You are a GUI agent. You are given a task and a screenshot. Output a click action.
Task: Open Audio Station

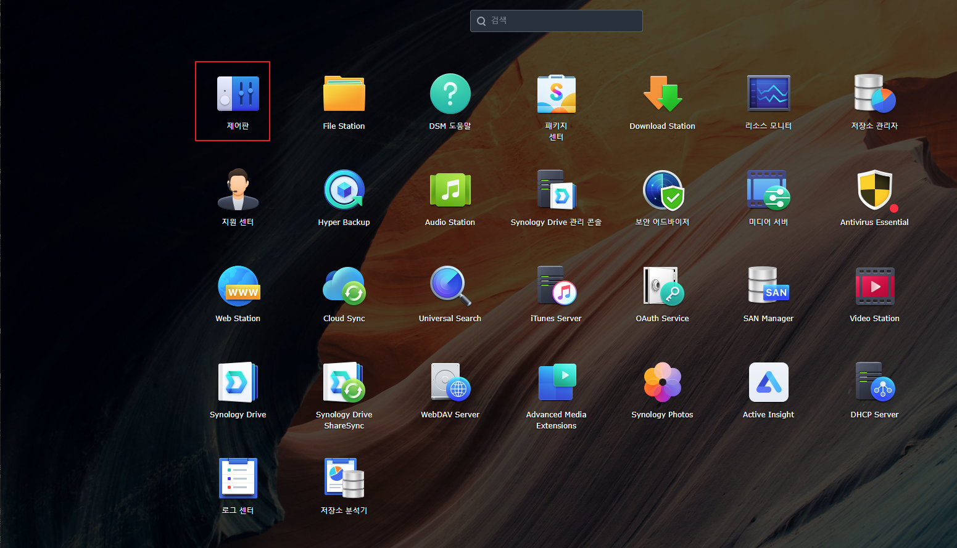point(450,190)
